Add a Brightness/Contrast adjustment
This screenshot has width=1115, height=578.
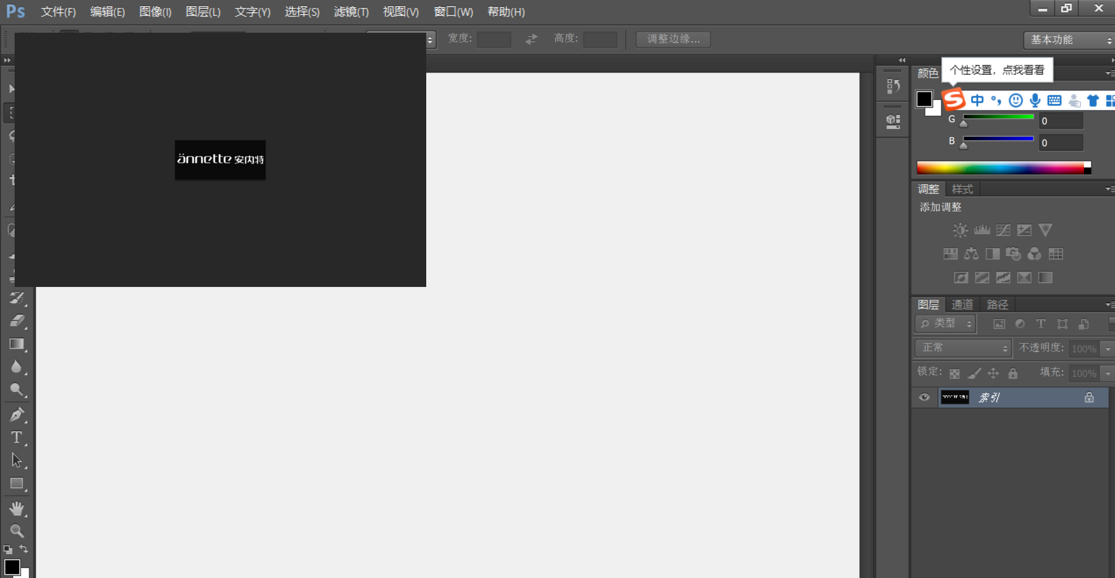(x=960, y=230)
